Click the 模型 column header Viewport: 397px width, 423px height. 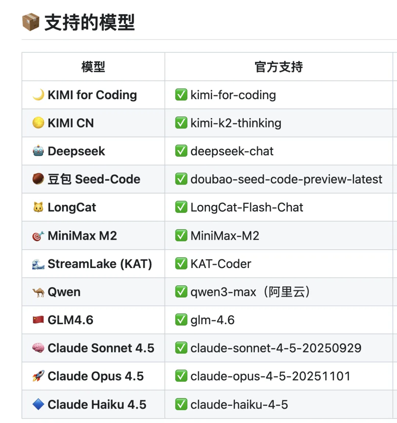(93, 67)
